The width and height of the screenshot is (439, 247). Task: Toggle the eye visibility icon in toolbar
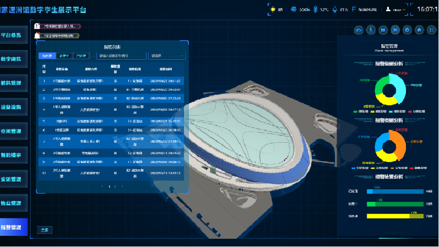point(359,30)
